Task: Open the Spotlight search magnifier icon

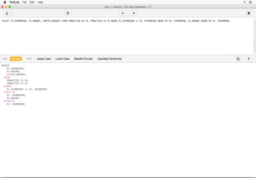Action: 244,2
